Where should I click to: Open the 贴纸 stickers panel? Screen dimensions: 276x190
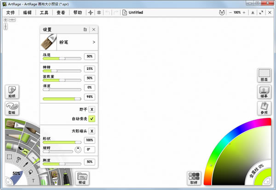pos(12,92)
